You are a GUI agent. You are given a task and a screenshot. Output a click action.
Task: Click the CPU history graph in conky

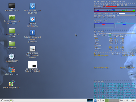click(115, 10)
